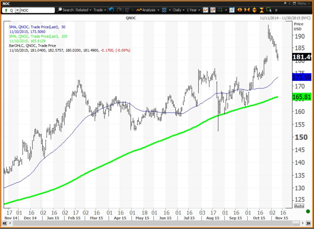Click the horizontal compress arrows icon

[246, 9]
